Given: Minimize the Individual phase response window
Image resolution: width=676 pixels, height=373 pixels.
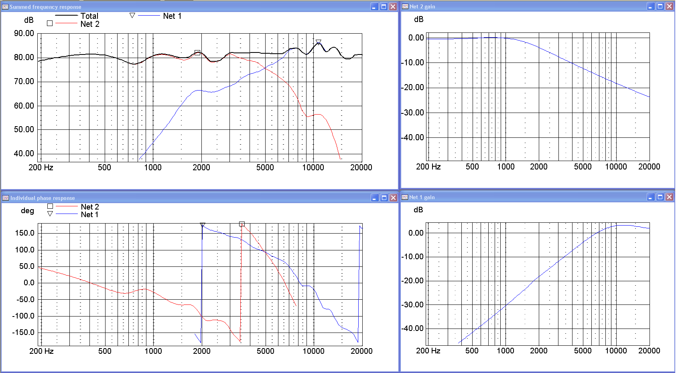Looking at the screenshot, I should 375,198.
